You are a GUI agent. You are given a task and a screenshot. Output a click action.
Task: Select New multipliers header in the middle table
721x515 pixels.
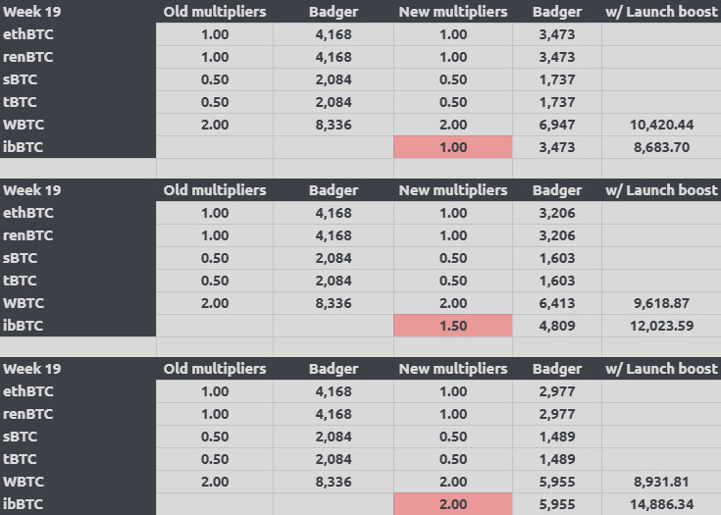point(452,190)
